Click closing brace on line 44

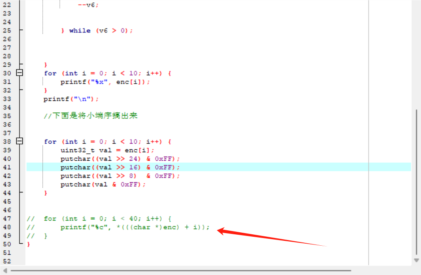pos(46,193)
